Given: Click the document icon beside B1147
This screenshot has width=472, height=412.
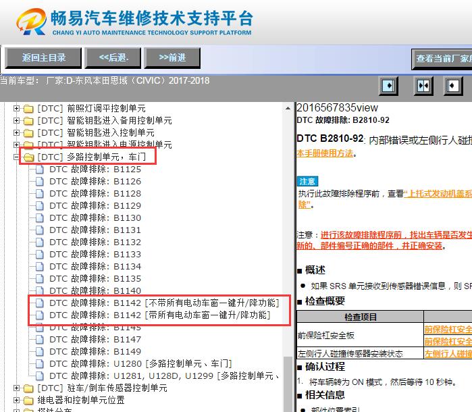Looking at the screenshot, I should point(40,340).
